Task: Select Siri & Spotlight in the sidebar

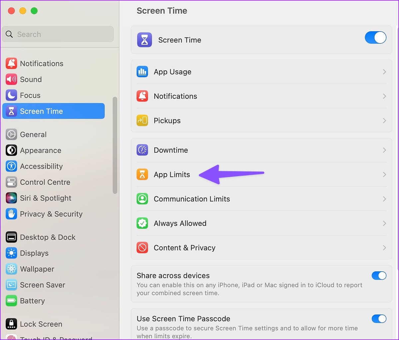Action: (x=54, y=198)
